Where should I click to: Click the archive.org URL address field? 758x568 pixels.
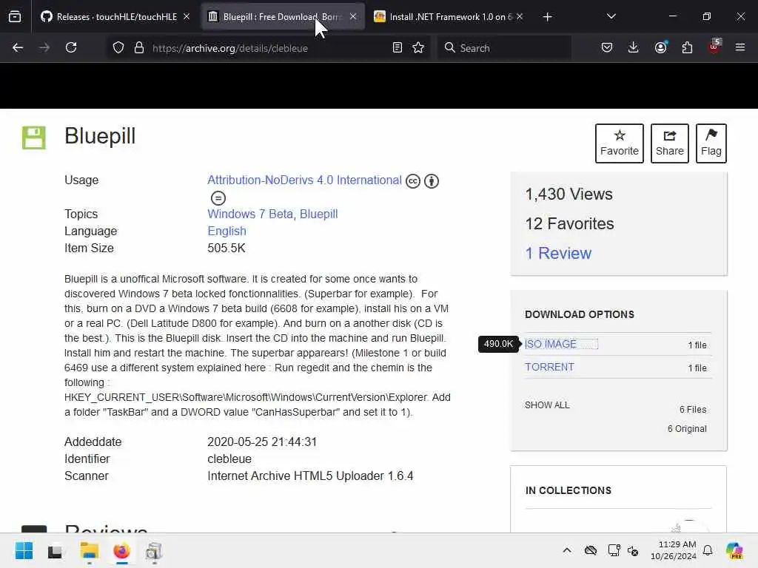268,48
